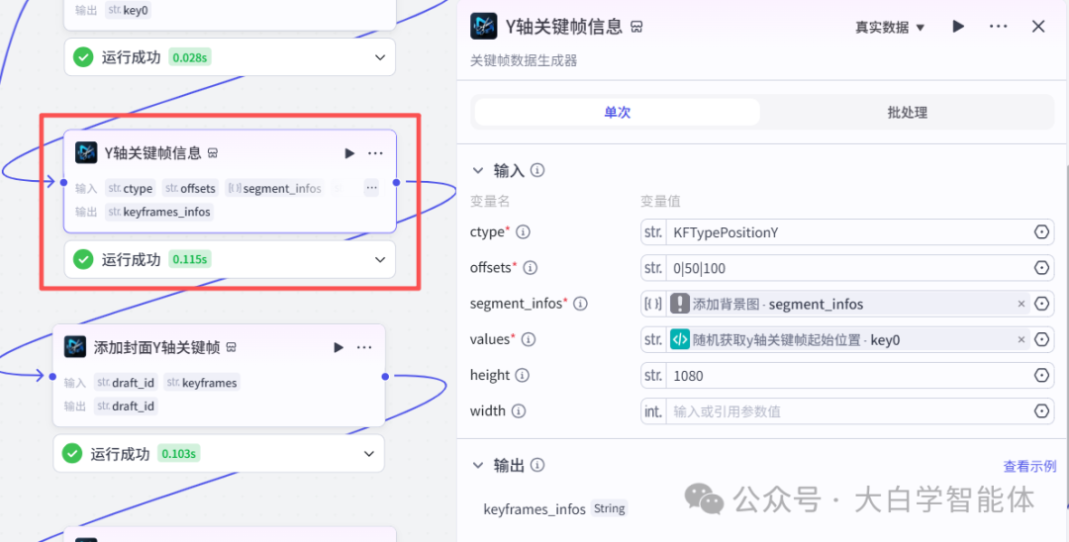Viewport: 1069px width, 542px height.
Task: Switch to the 单次 tab
Action: point(617,113)
